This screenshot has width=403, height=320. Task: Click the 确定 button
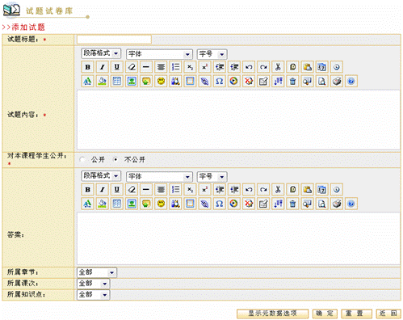(x=325, y=314)
